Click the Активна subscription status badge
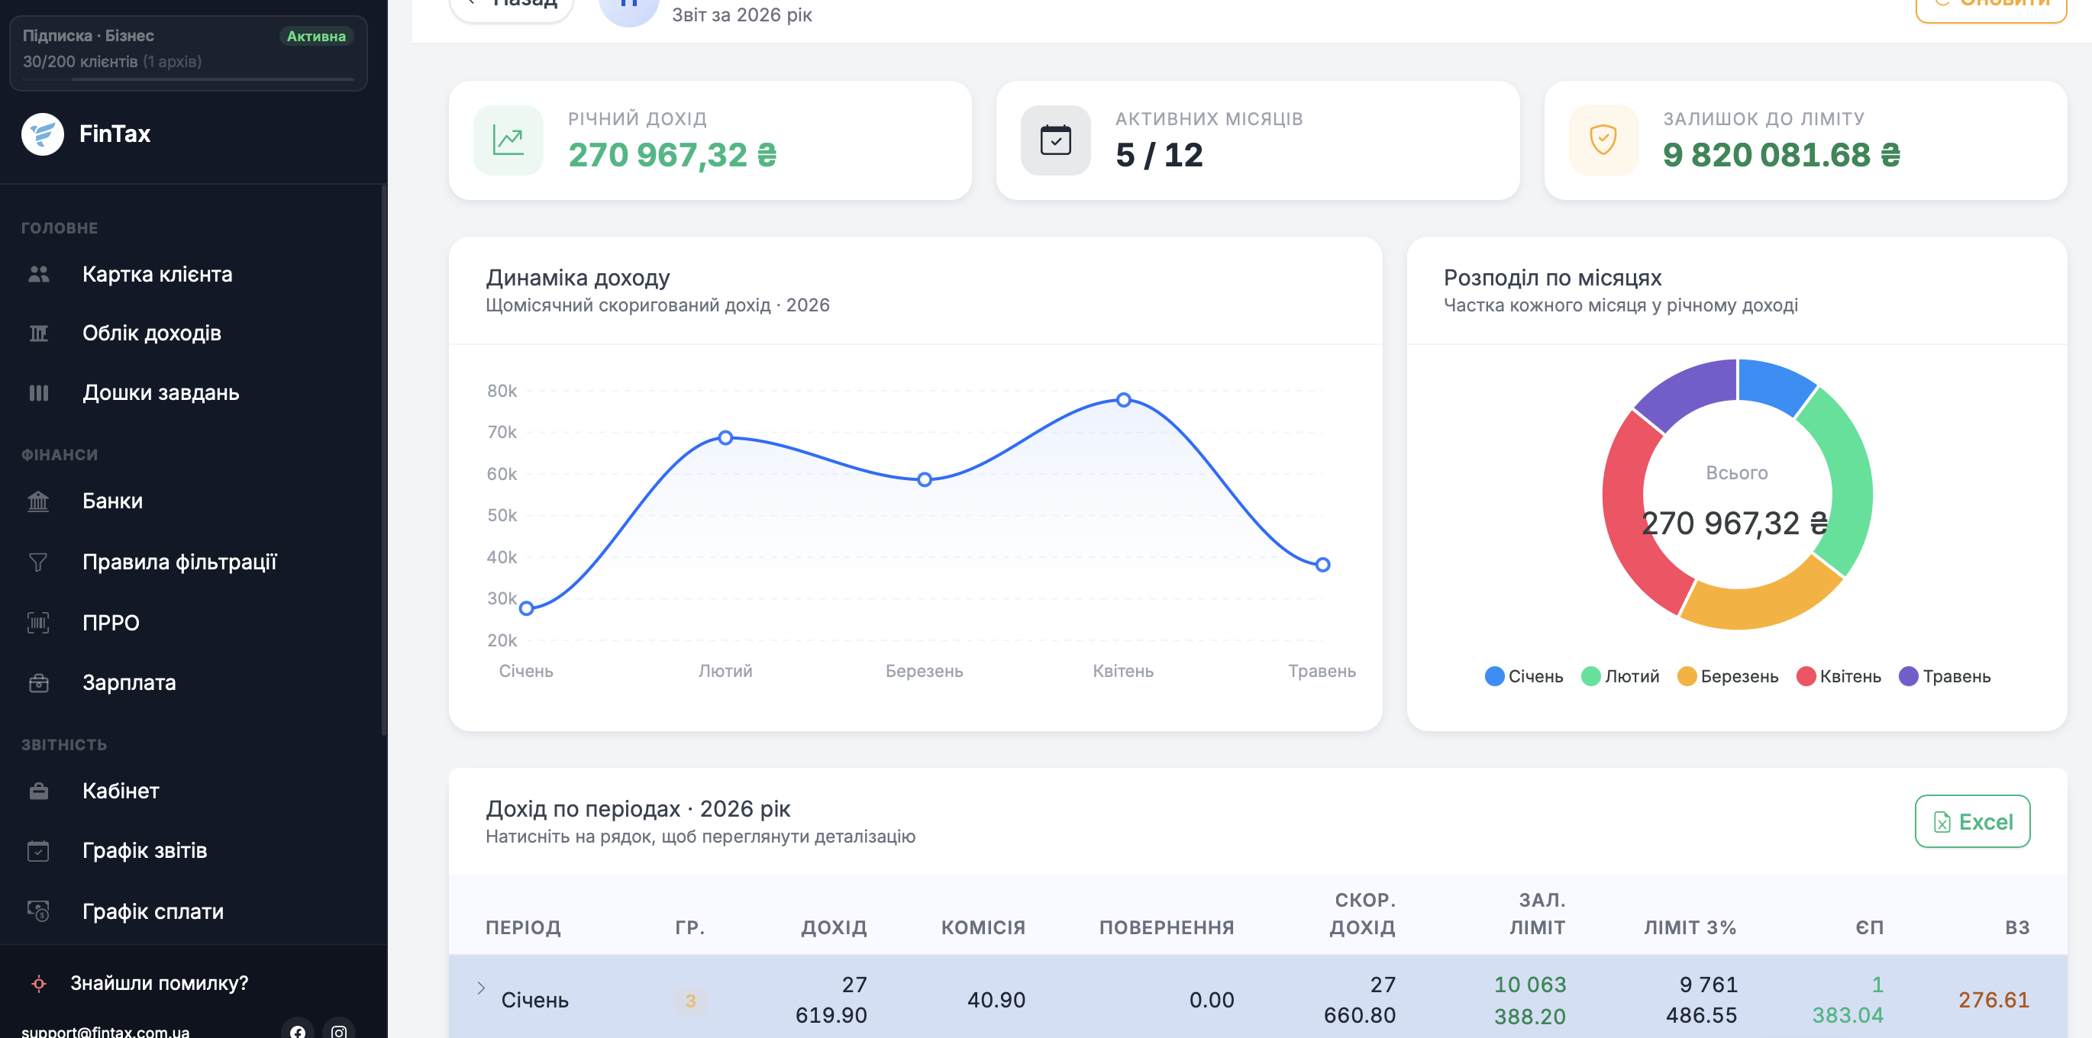 tap(316, 36)
